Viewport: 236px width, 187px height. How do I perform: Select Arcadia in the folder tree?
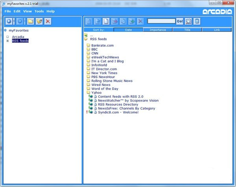click(18, 37)
